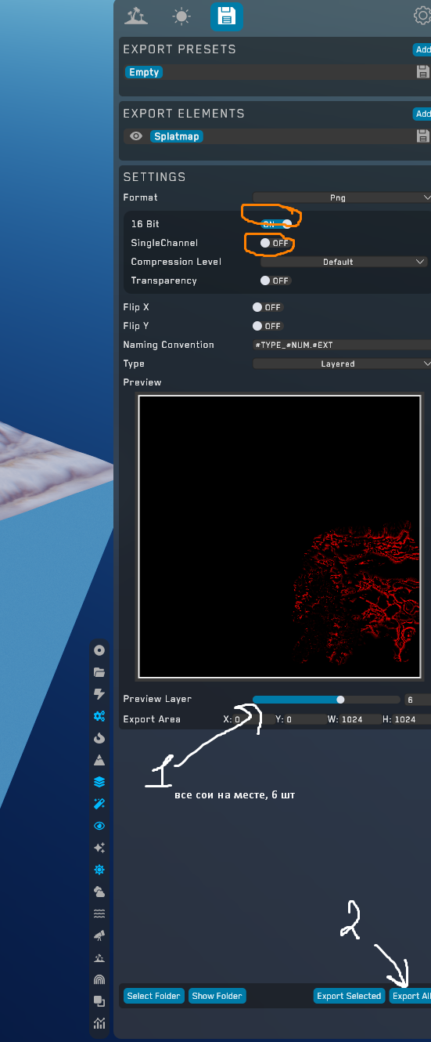This screenshot has width=431, height=1042.
Task: Select the layers stack sidebar icon
Action: click(99, 782)
